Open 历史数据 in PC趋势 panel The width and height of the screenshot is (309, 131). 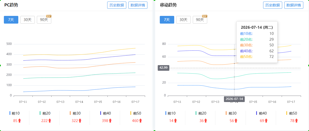(x=117, y=5)
